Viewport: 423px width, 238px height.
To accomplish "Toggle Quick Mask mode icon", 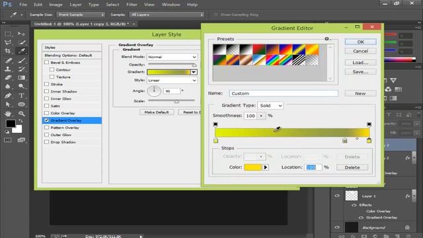I will (7, 139).
